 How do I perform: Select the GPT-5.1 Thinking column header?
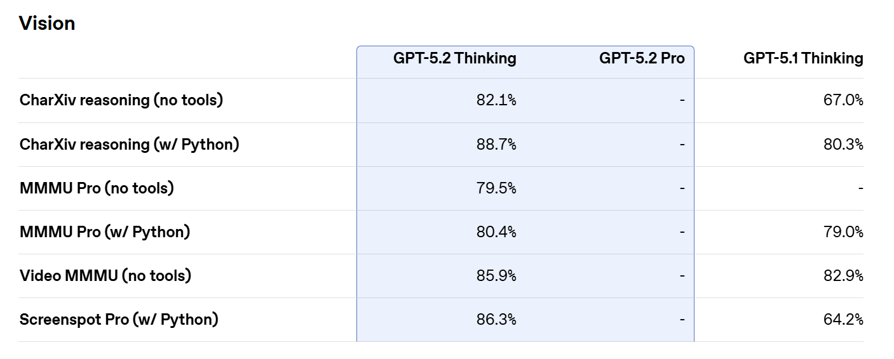tap(803, 58)
